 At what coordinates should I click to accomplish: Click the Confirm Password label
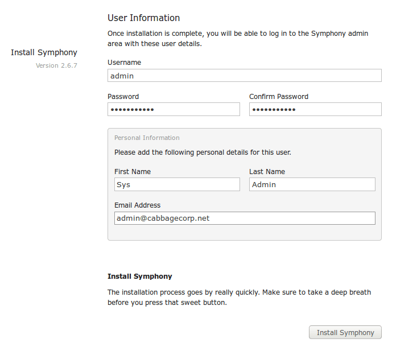tap(279, 97)
